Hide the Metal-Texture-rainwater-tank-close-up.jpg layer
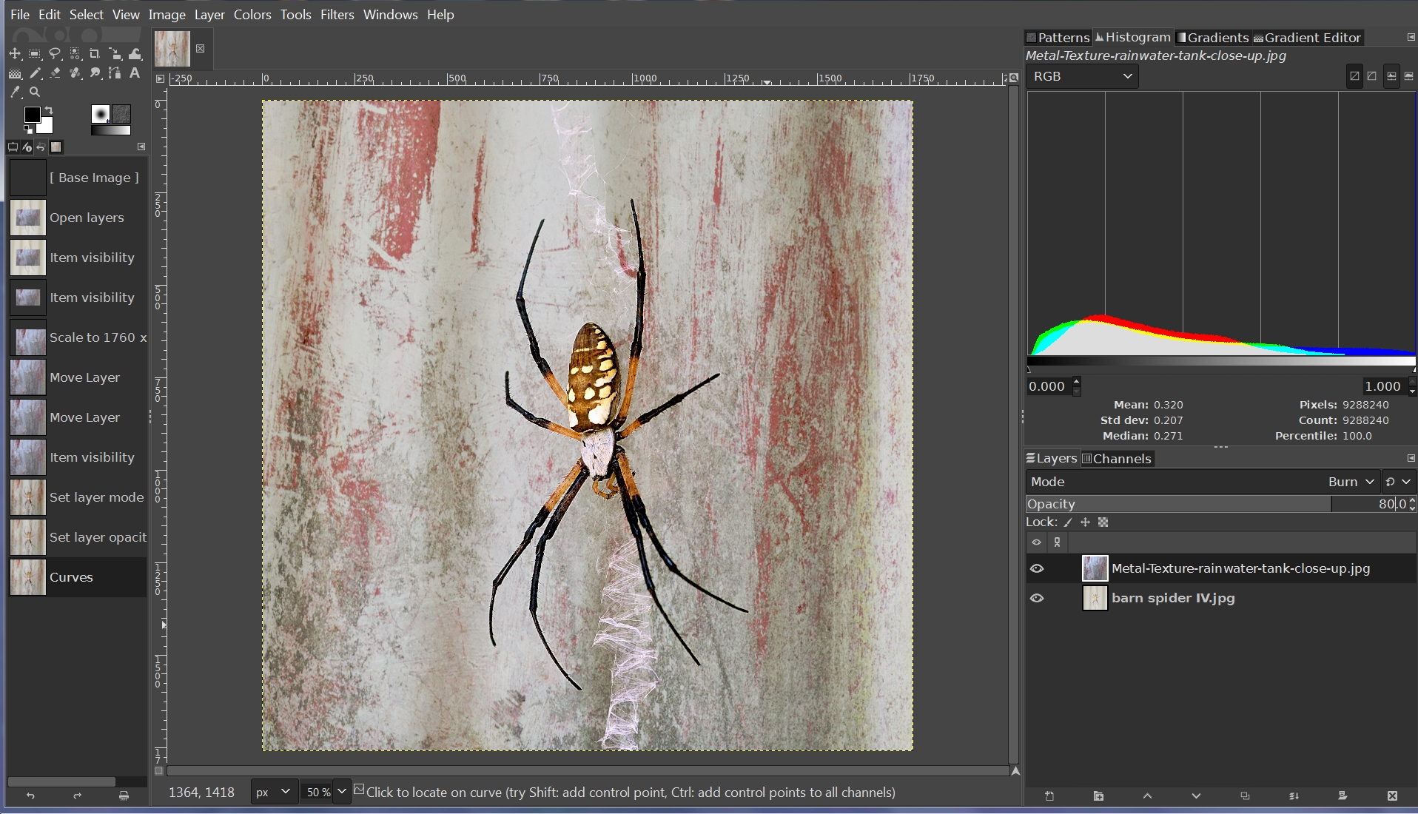 (x=1037, y=568)
